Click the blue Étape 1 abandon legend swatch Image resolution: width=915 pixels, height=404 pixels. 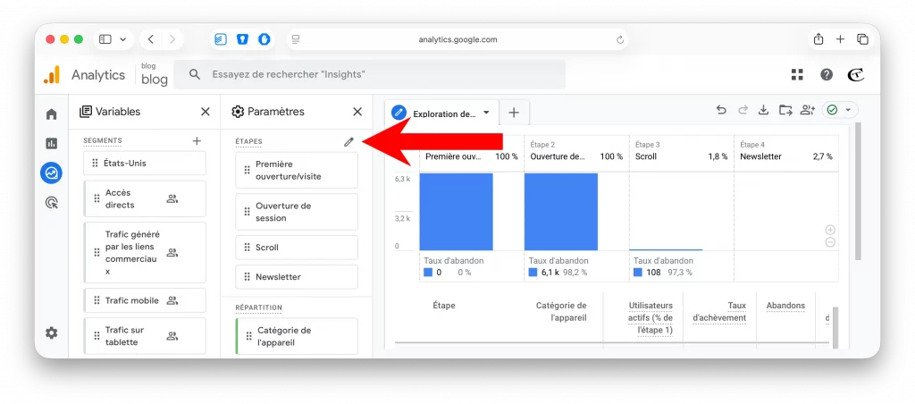(x=428, y=272)
